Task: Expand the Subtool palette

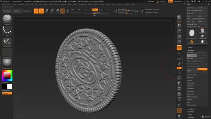Action: (190, 48)
